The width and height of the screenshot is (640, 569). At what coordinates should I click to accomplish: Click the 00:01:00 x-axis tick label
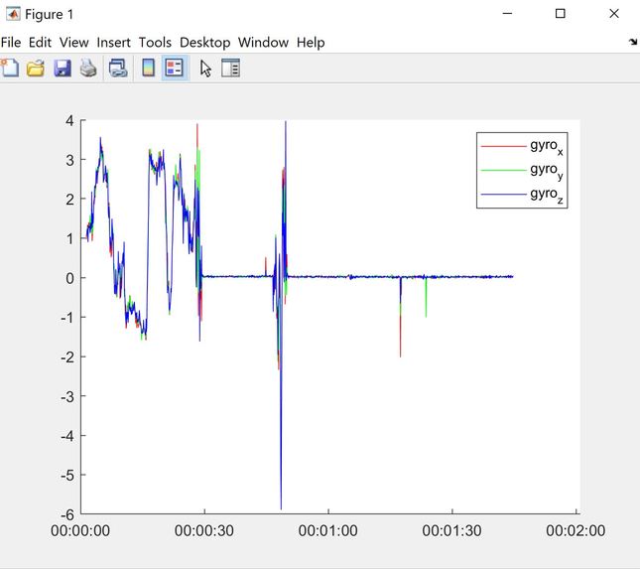[x=328, y=530]
